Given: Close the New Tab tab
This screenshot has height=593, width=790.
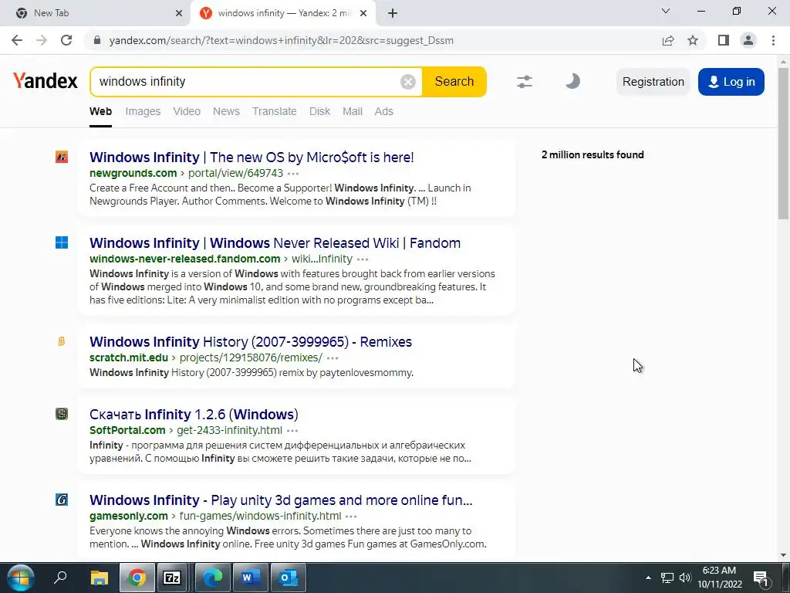Looking at the screenshot, I should (179, 13).
